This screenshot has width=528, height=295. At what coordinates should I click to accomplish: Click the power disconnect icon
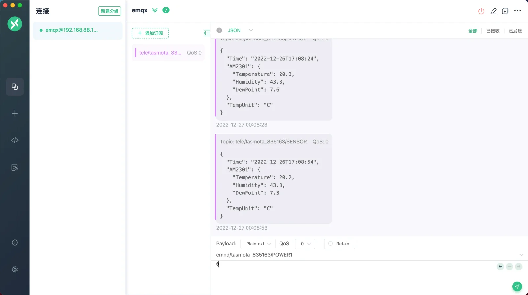[x=481, y=11]
